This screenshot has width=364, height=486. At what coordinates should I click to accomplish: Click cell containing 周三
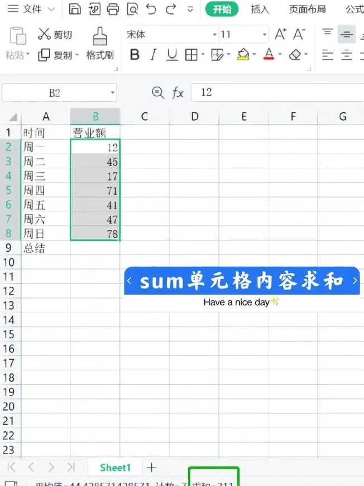46,176
